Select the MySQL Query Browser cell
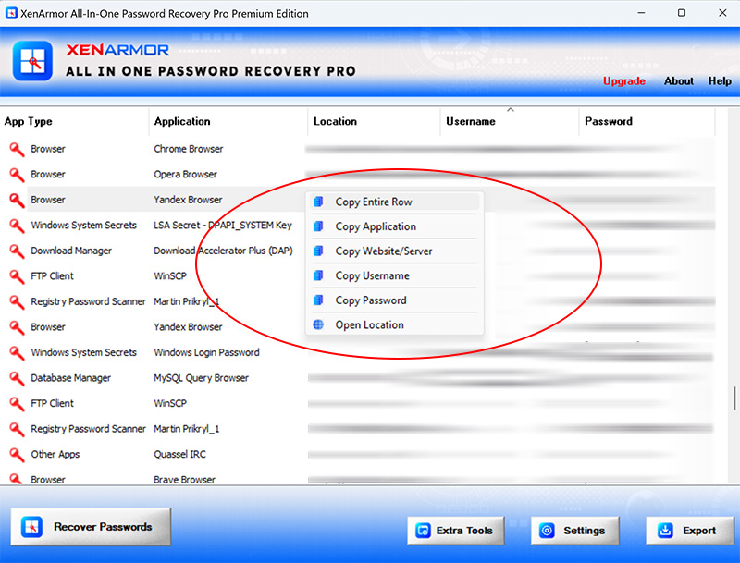Viewport: 740px width, 563px height. [201, 378]
